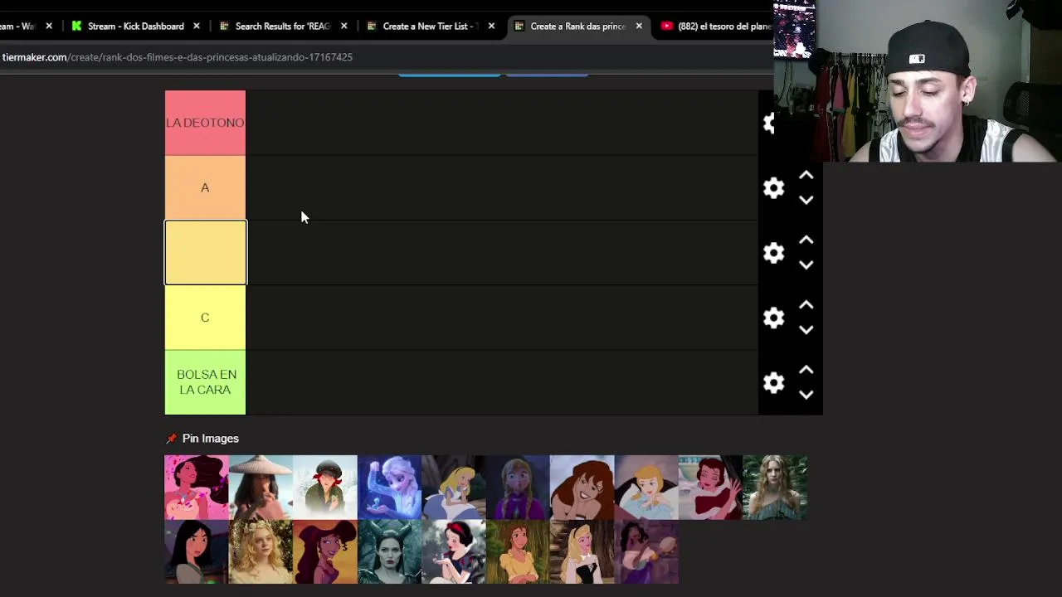
Task: Select the Jane in yellow dress image
Action: click(518, 552)
